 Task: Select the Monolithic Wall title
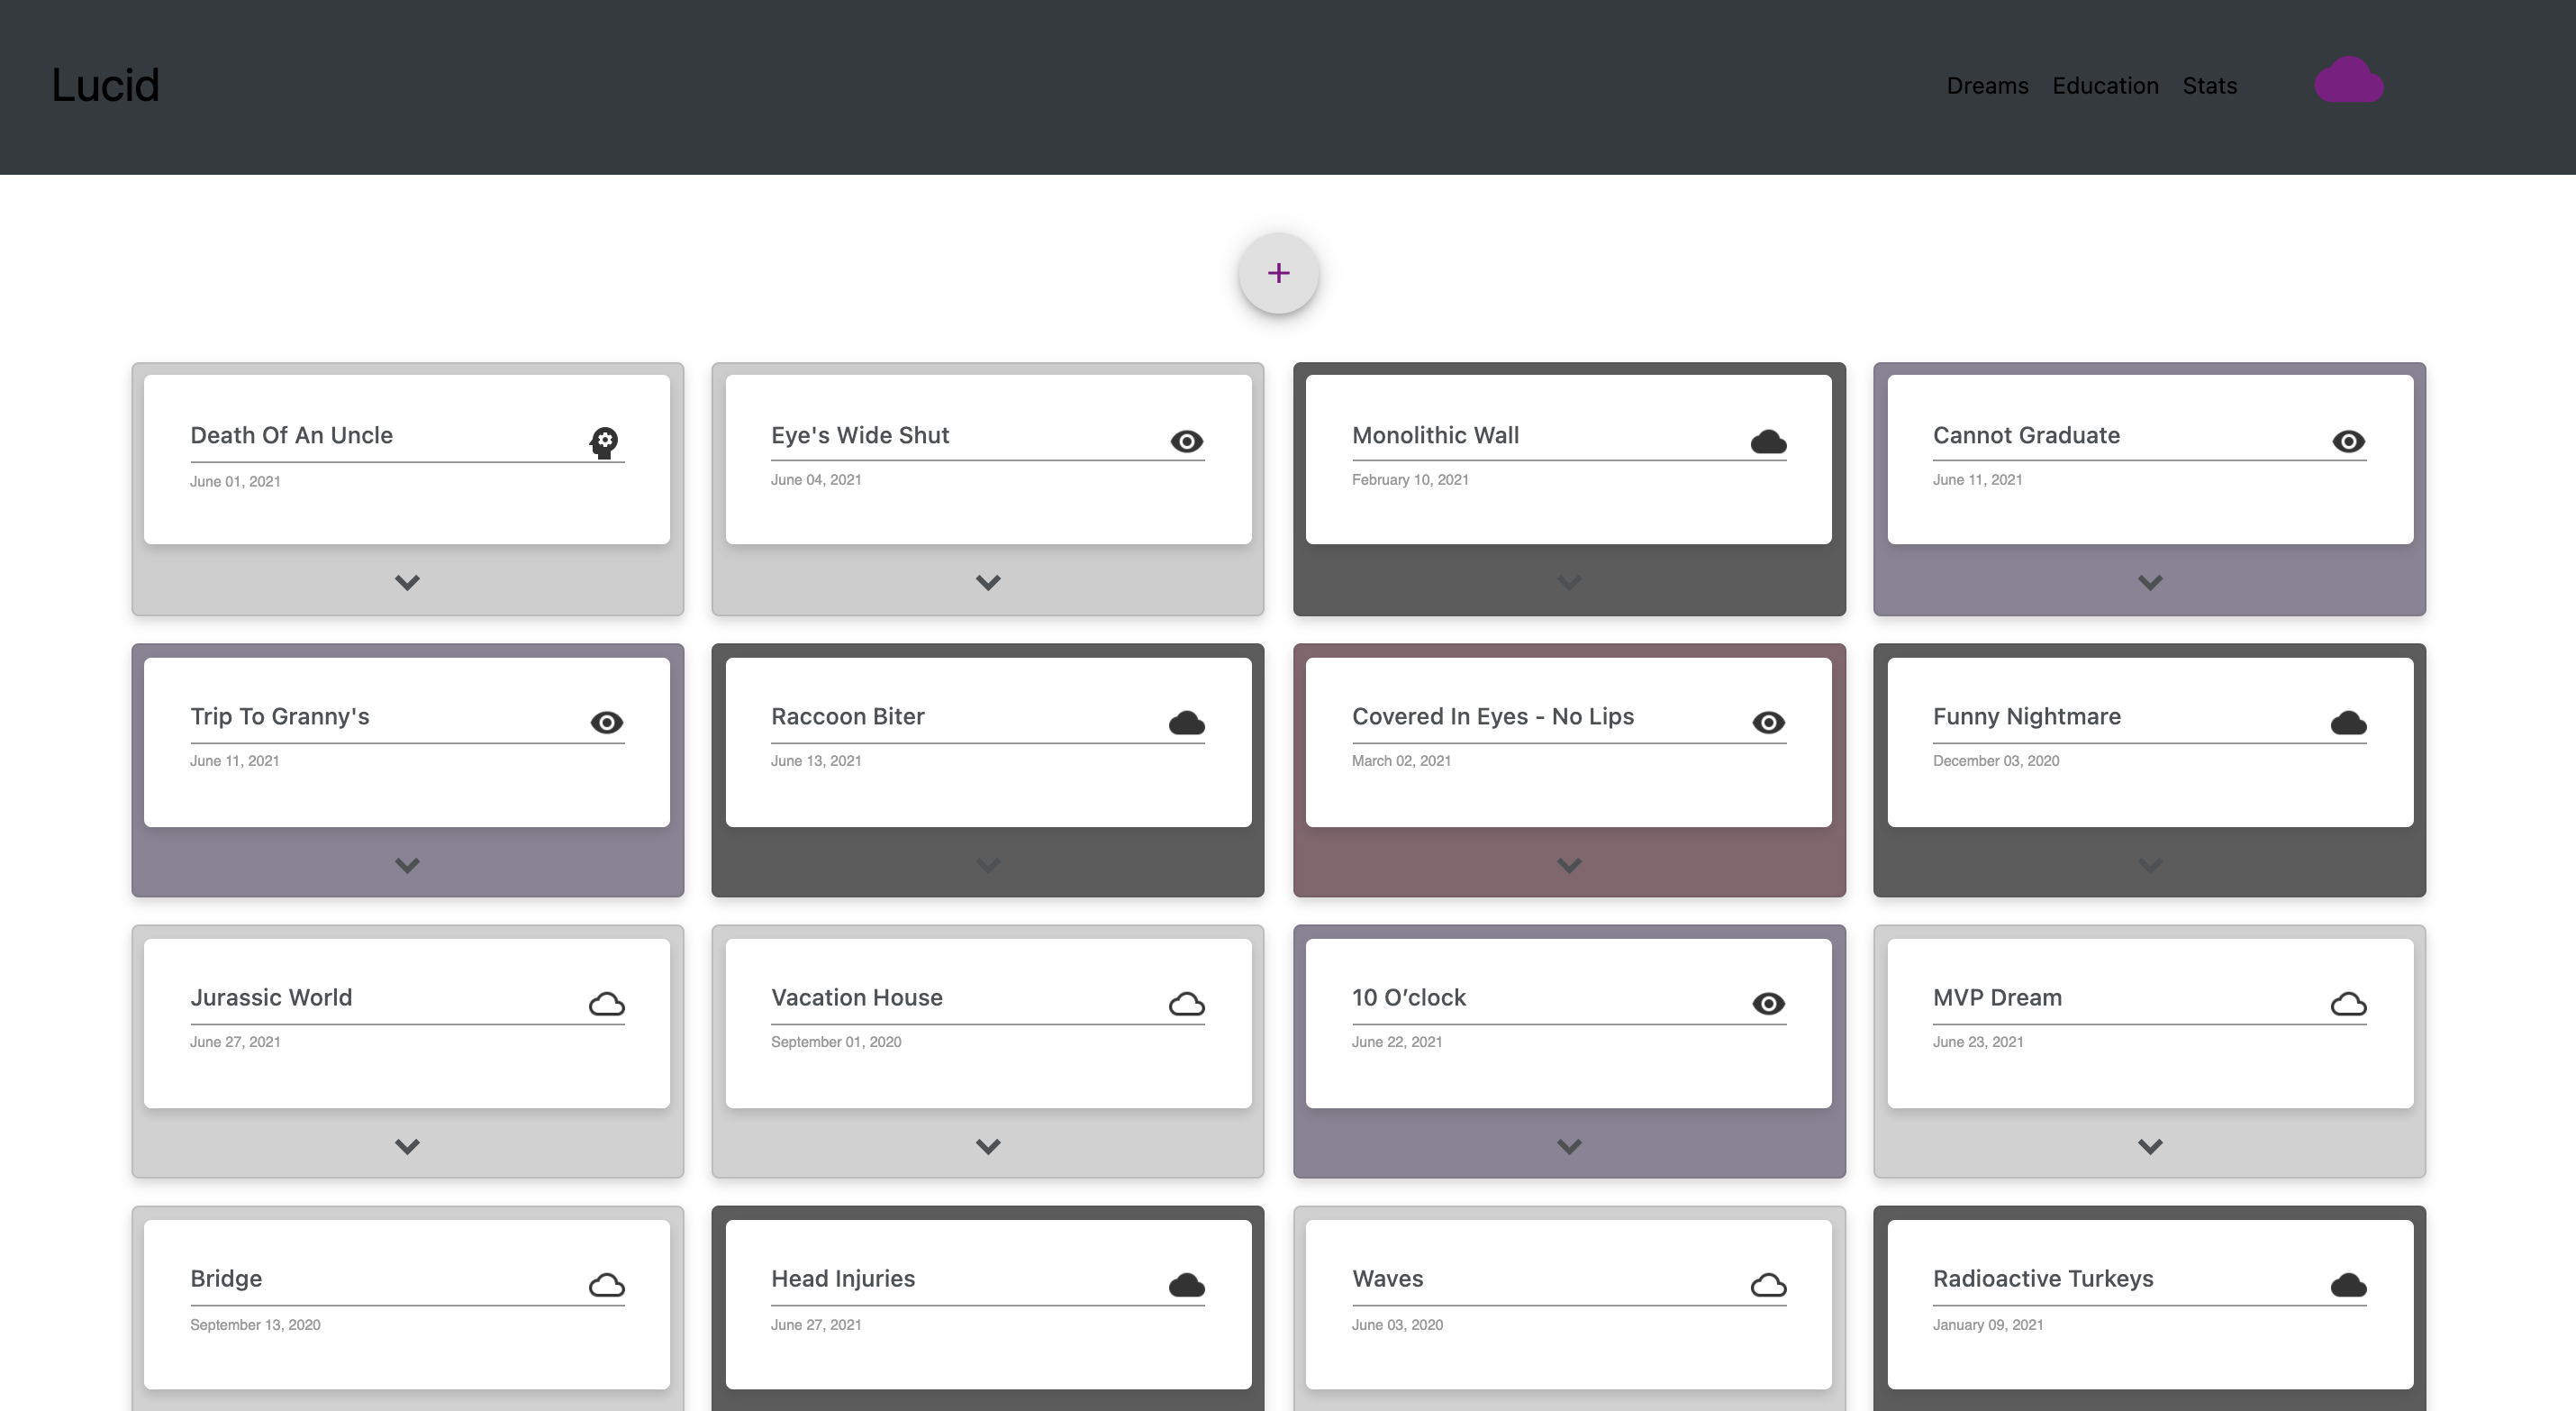[x=1435, y=435]
